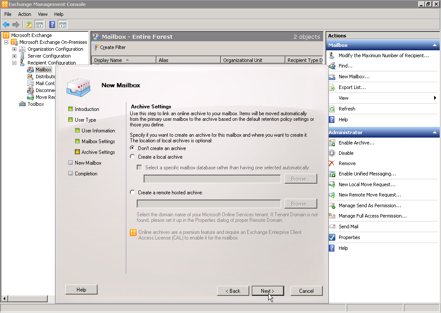Screen dimensions: 441x313
Task: Click the Send Mail envelope icon
Action: click(x=332, y=227)
